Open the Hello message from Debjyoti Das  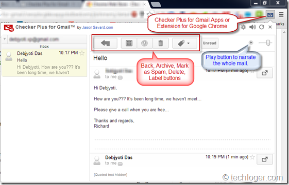tap(44, 63)
